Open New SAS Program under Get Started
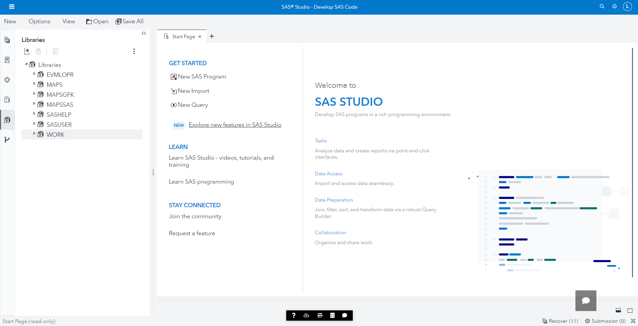Screen dimensions: 638x326 201,76
